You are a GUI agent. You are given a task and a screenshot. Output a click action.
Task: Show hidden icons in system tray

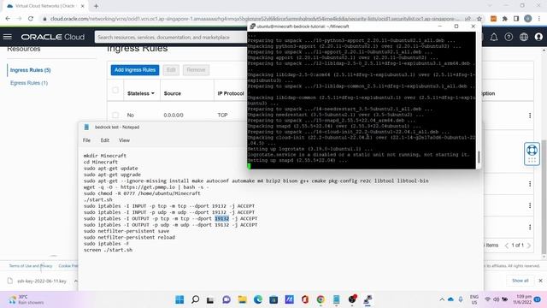pos(442,299)
